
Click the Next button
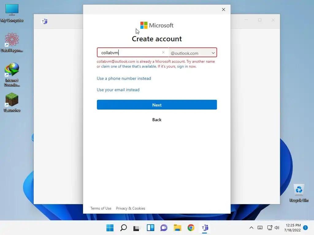tap(157, 105)
